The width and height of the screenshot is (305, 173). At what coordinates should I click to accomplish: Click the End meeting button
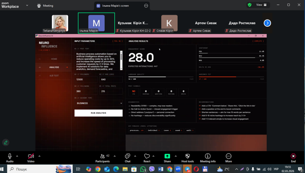coord(293,157)
